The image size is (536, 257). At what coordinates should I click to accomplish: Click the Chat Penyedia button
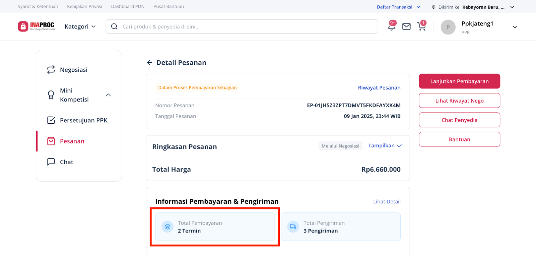pyautogui.click(x=459, y=120)
